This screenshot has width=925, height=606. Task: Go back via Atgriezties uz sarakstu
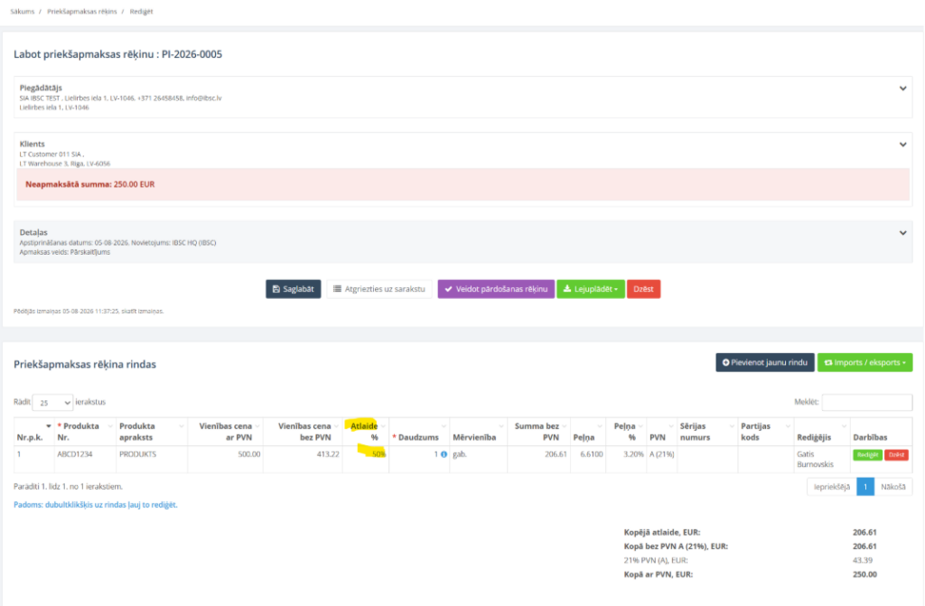pos(379,289)
